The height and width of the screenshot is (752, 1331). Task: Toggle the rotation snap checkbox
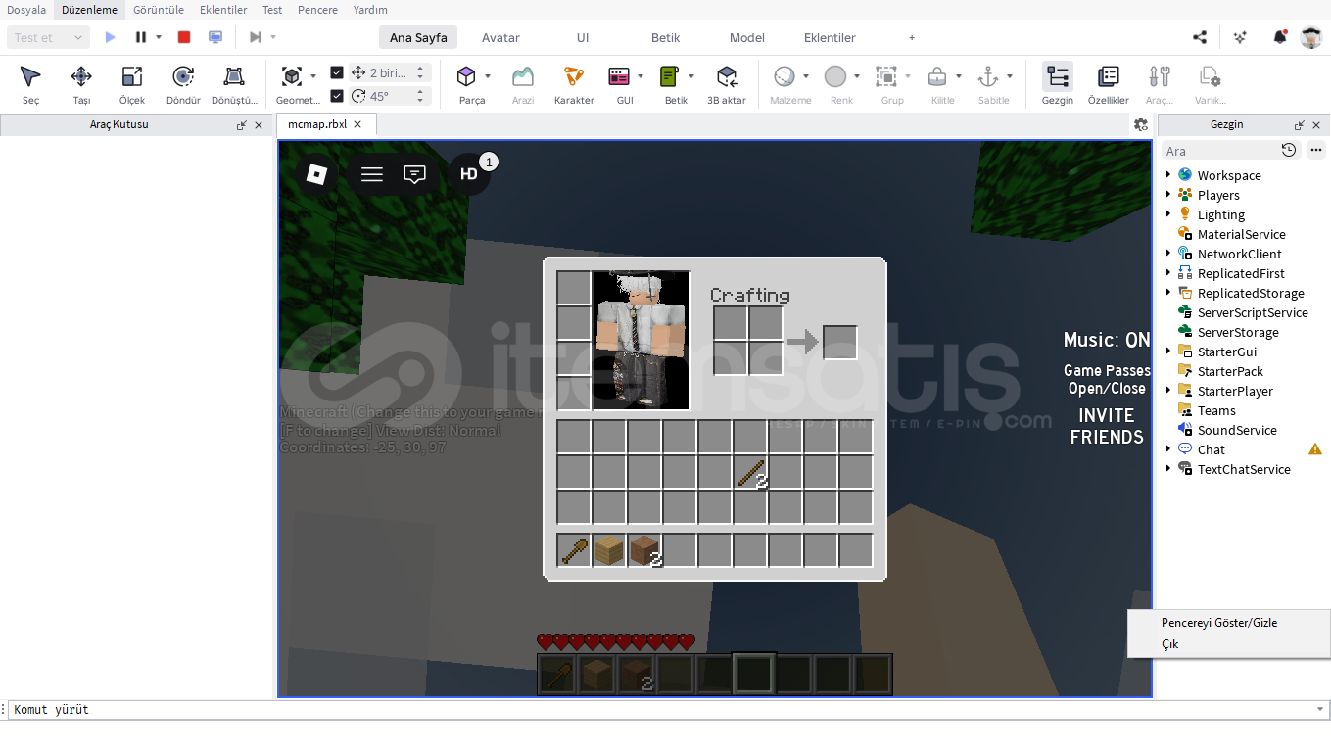337,96
